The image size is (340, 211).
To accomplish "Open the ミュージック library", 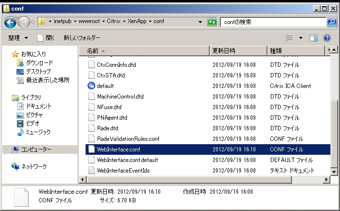I will (x=38, y=132).
